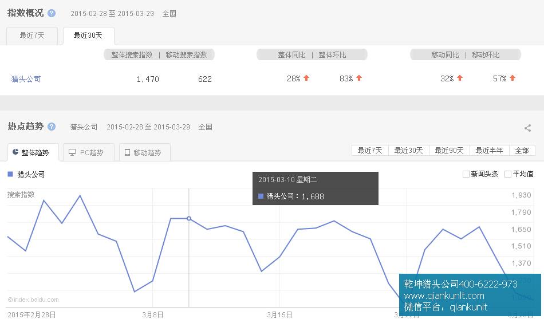Click mobile phone icon on 移动趋势 tab
The image size is (544, 319).
(127, 152)
